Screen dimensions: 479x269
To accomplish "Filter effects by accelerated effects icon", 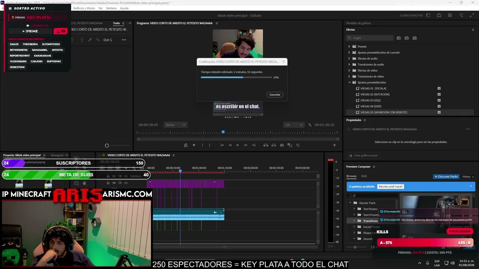I will [x=399, y=38].
